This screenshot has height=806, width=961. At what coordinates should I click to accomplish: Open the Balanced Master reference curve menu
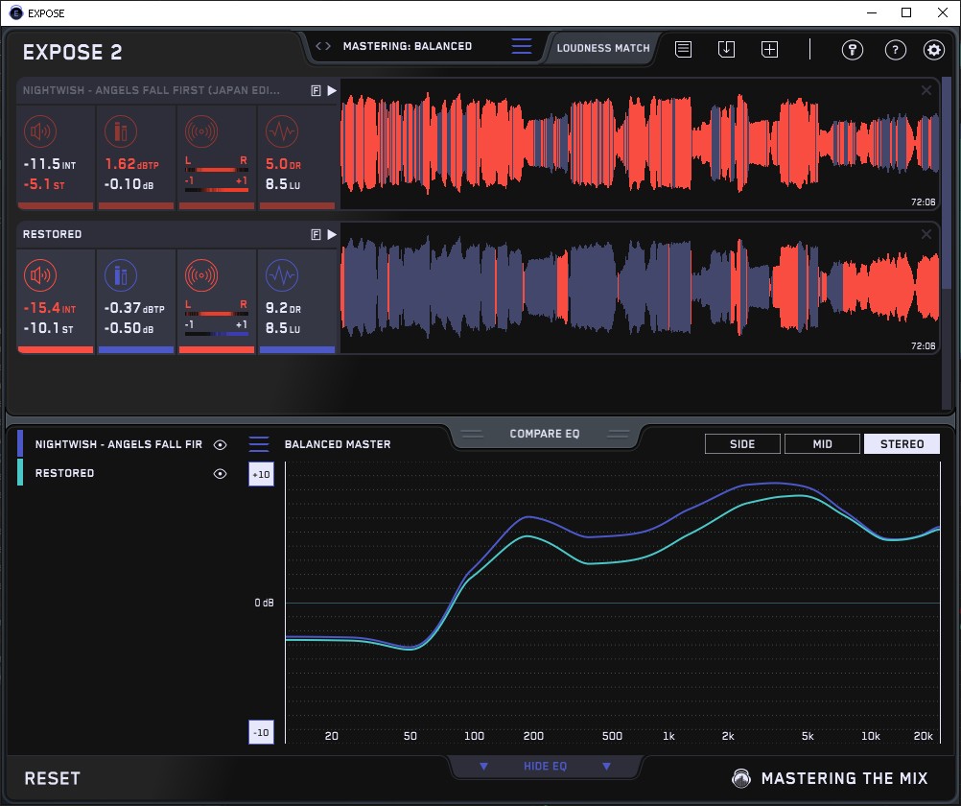click(x=259, y=444)
